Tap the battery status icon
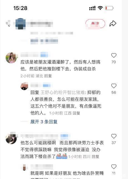This screenshot has height=179, width=128. tap(109, 8)
